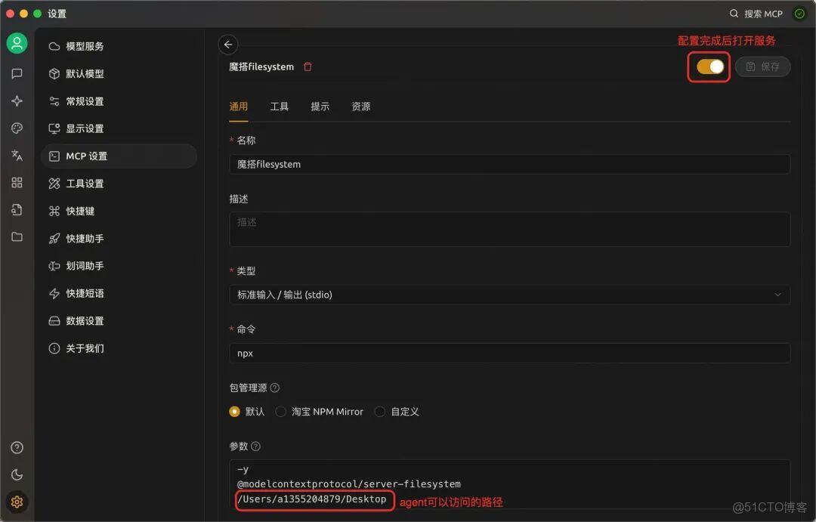Select the 淘宝 NPM Mirror package source
Screen dimensions: 816x522
[x=281, y=411]
